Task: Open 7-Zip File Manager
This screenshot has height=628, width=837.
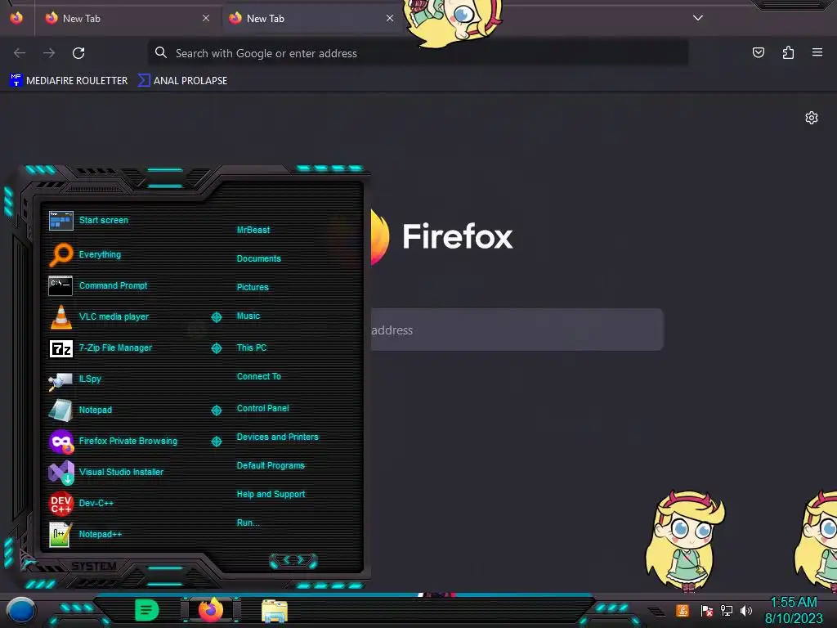Action: pos(60,348)
